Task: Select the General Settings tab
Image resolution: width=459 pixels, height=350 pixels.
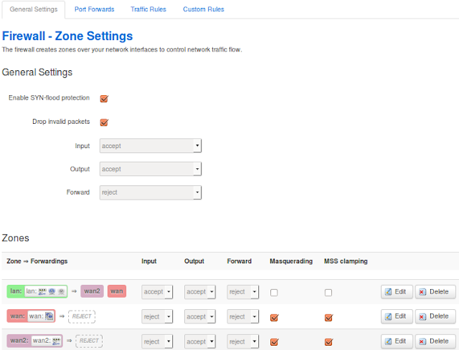Action: [34, 9]
